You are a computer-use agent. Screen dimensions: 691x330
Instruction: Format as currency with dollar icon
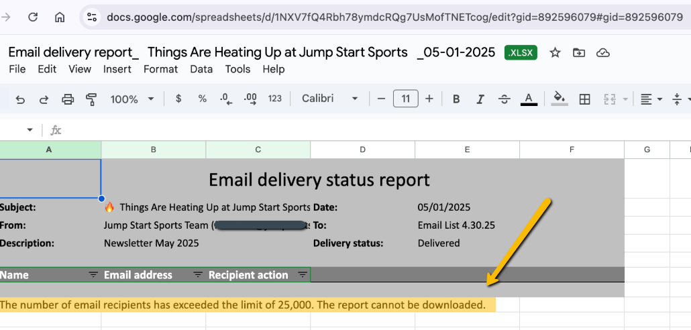click(x=178, y=99)
